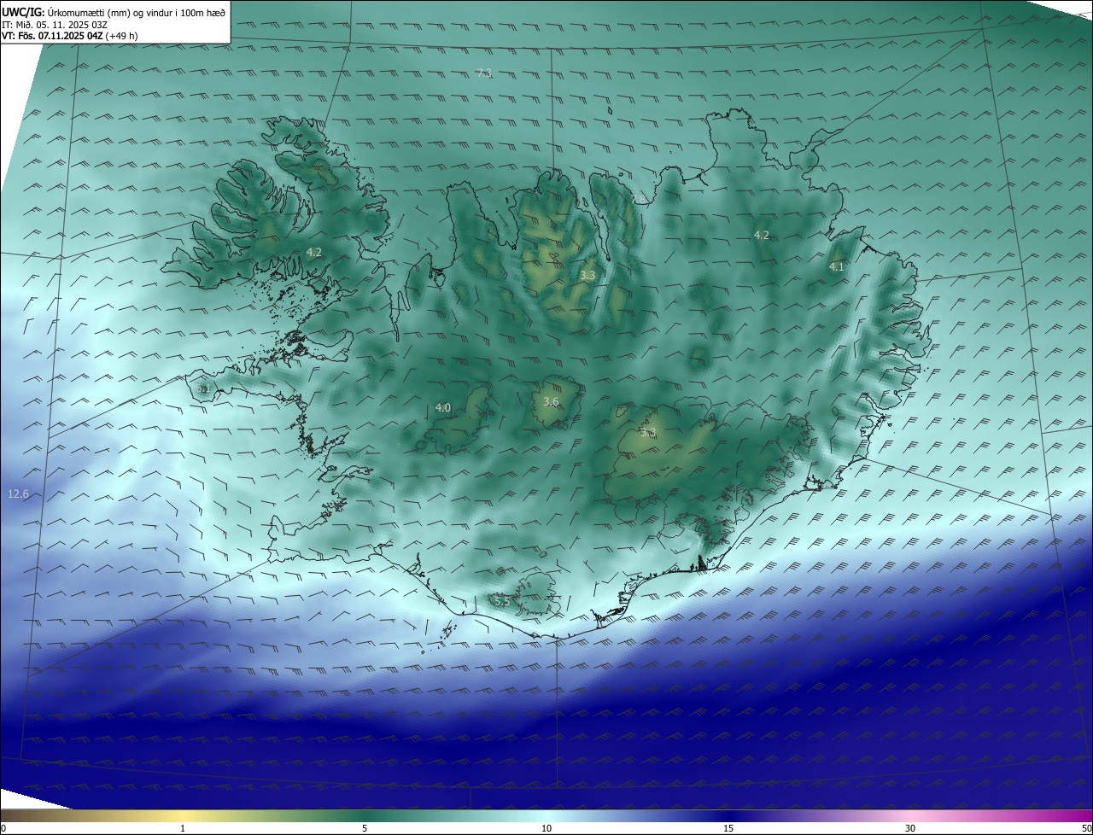The image size is (1093, 835).
Task: Click the colorbar tick label '10'
Action: (x=546, y=828)
